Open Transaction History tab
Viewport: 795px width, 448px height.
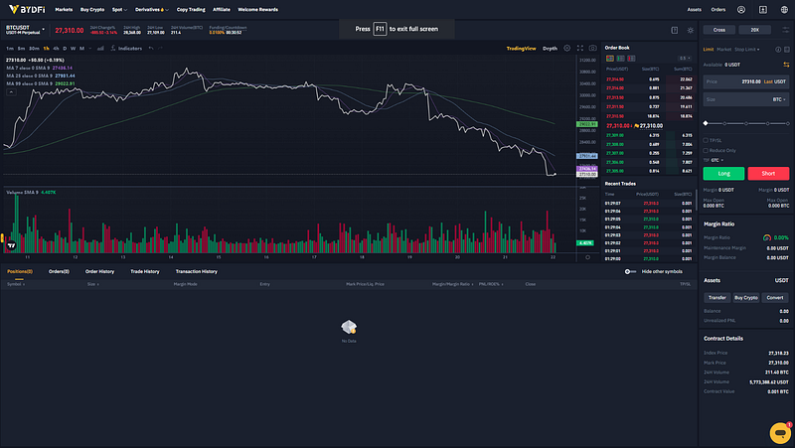click(x=196, y=271)
